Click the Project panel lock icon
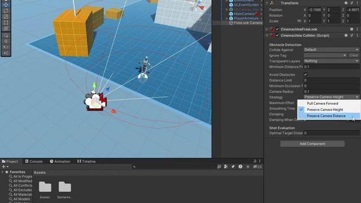The image size is (361, 203). point(255,161)
